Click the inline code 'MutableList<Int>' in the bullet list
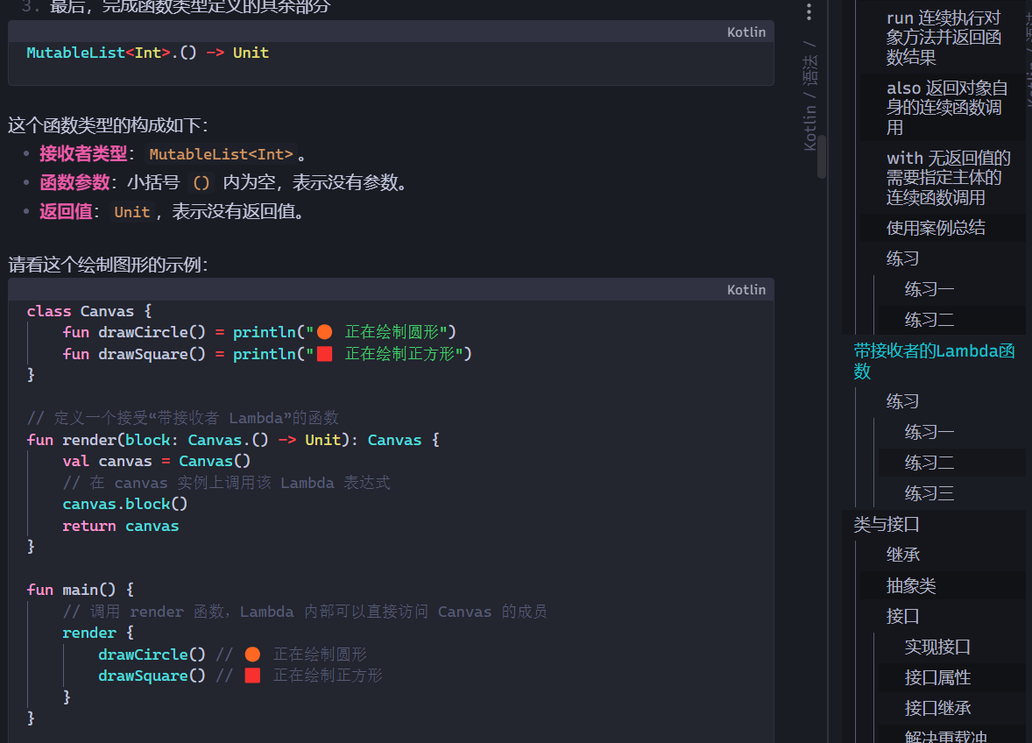The image size is (1032, 743). pyautogui.click(x=221, y=155)
